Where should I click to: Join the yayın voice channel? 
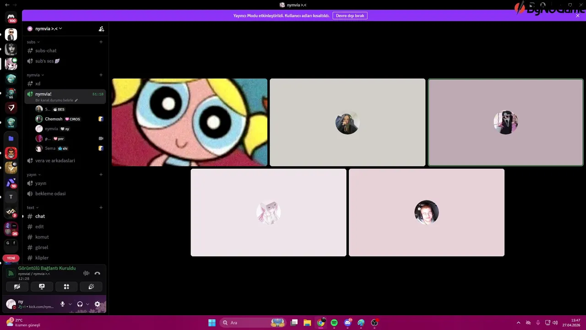[x=65, y=183]
